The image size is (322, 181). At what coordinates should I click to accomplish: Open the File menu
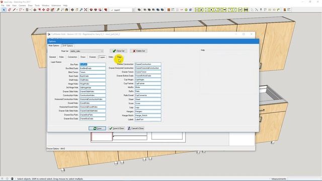[3, 6]
